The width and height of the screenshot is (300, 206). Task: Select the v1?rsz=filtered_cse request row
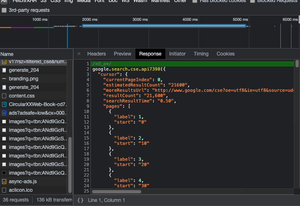34,62
